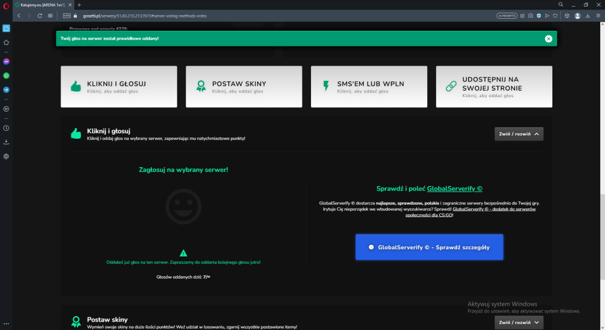Collapse the Kliknij i głosuj section
The image size is (605, 330).
(519, 134)
